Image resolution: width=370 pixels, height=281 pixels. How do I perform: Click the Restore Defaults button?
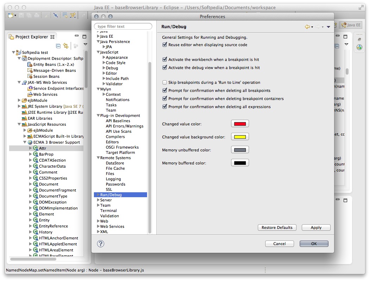(x=277, y=227)
